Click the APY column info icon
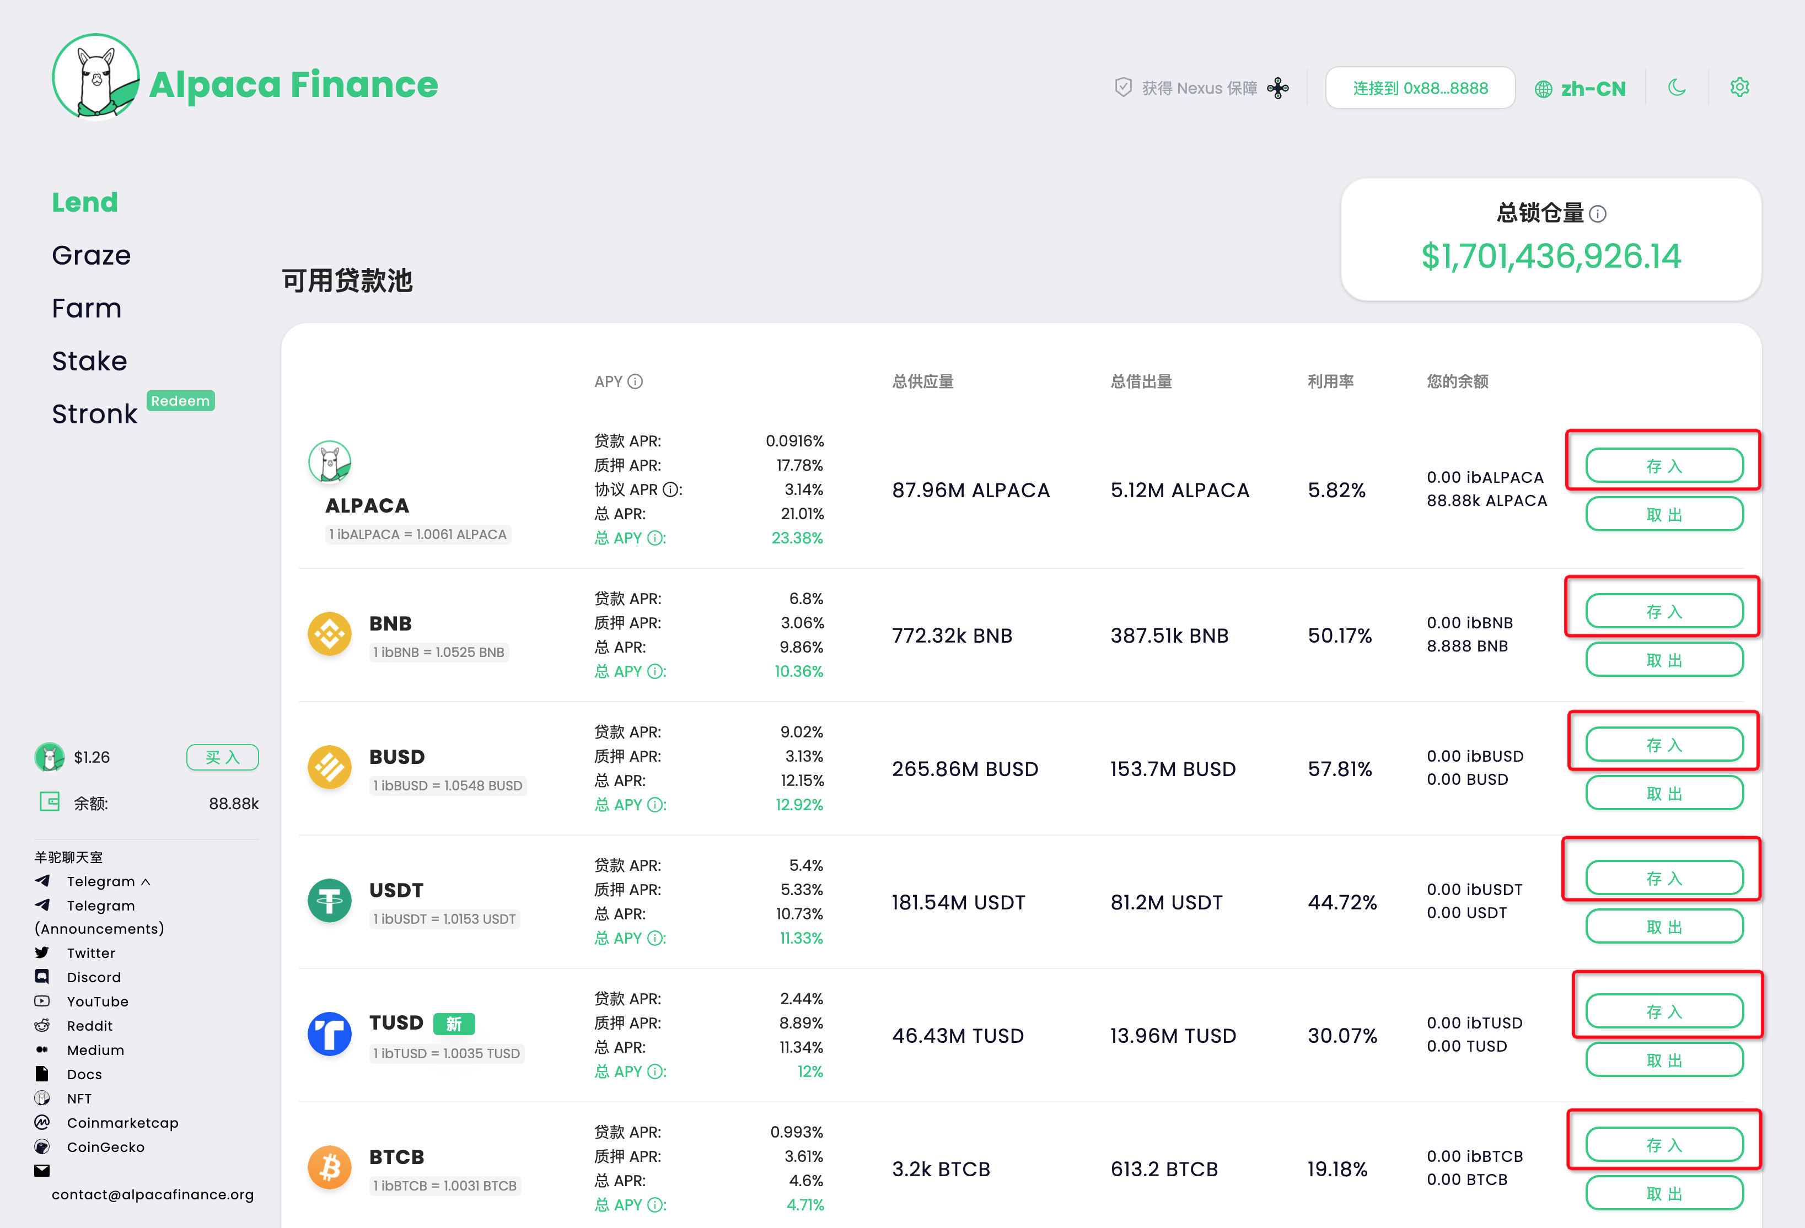The height and width of the screenshot is (1228, 1805). click(x=635, y=381)
